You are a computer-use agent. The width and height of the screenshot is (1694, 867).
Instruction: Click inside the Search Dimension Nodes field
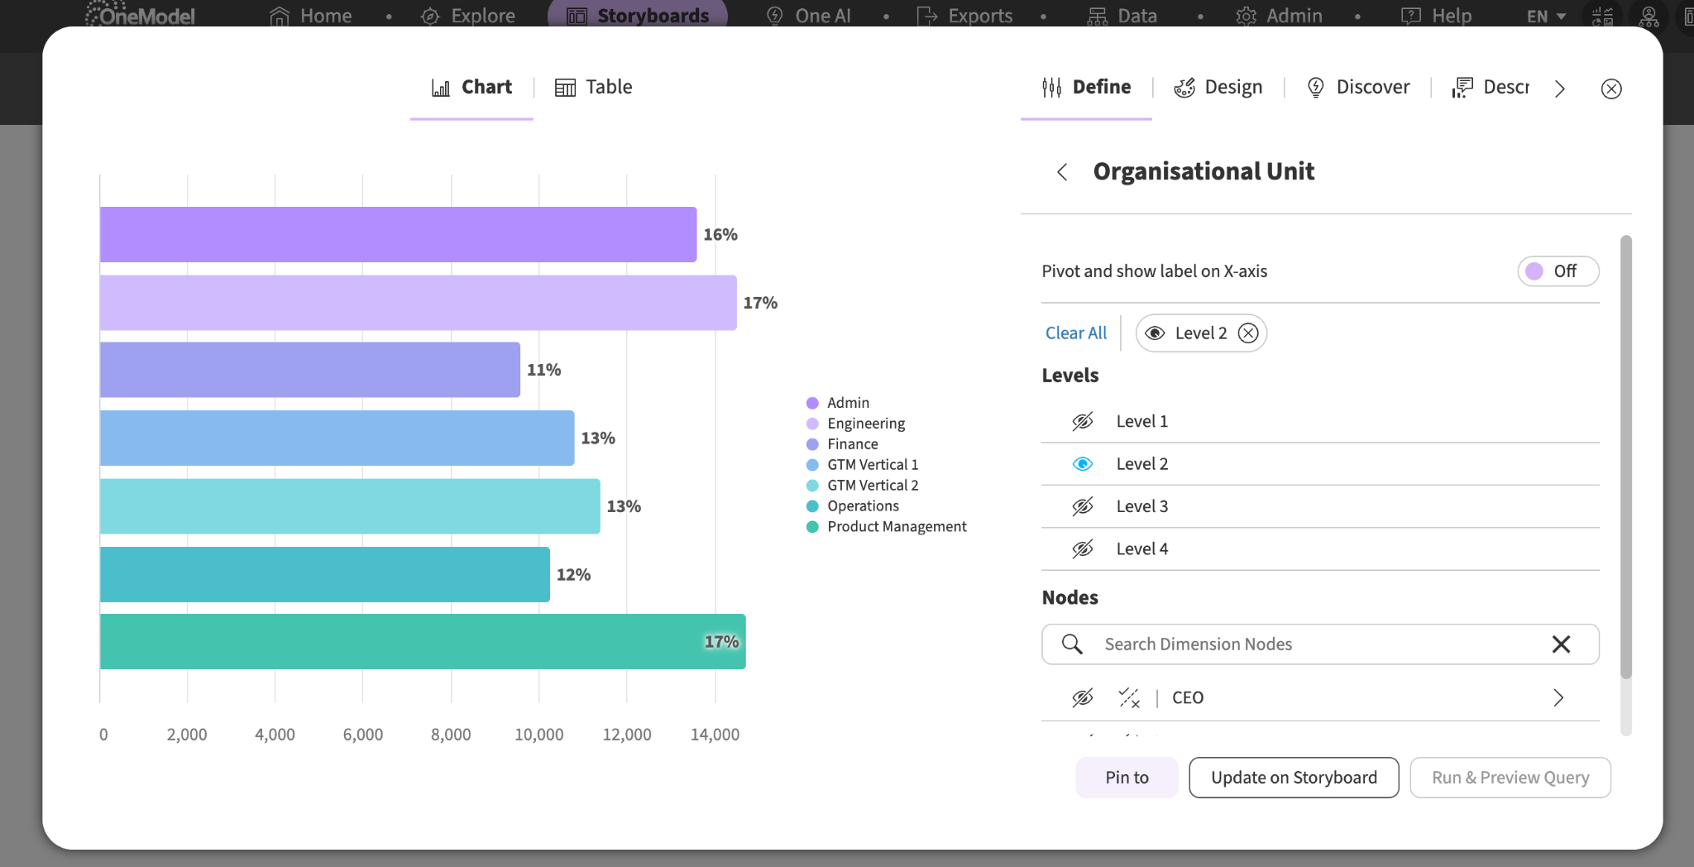tap(1320, 644)
